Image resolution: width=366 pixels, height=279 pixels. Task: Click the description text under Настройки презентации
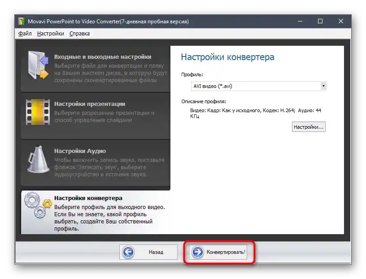[x=104, y=117]
